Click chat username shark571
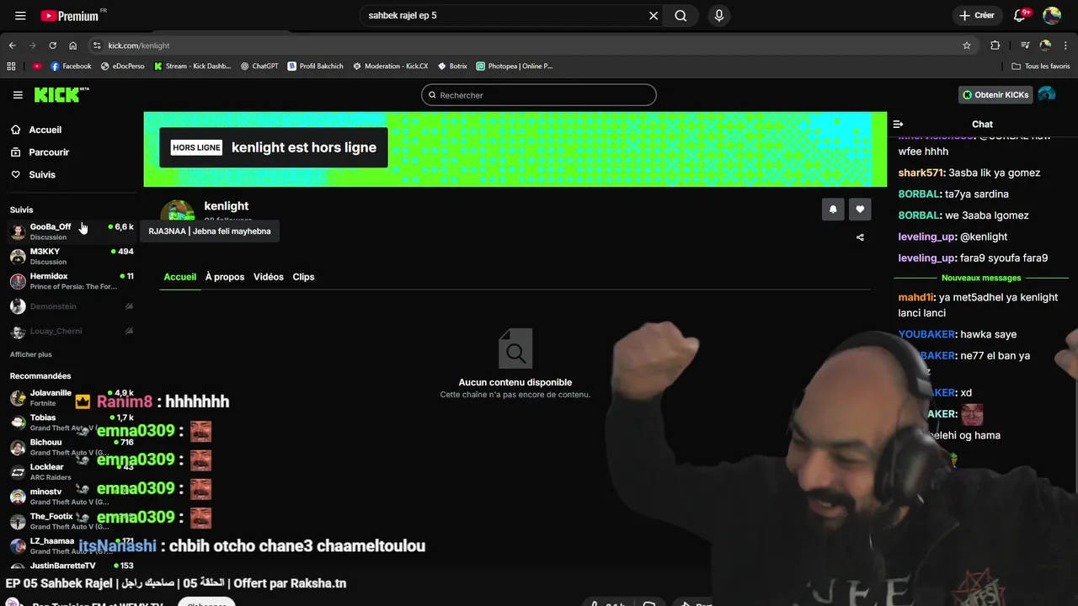Viewport: 1078px width, 606px height. pyautogui.click(x=921, y=173)
